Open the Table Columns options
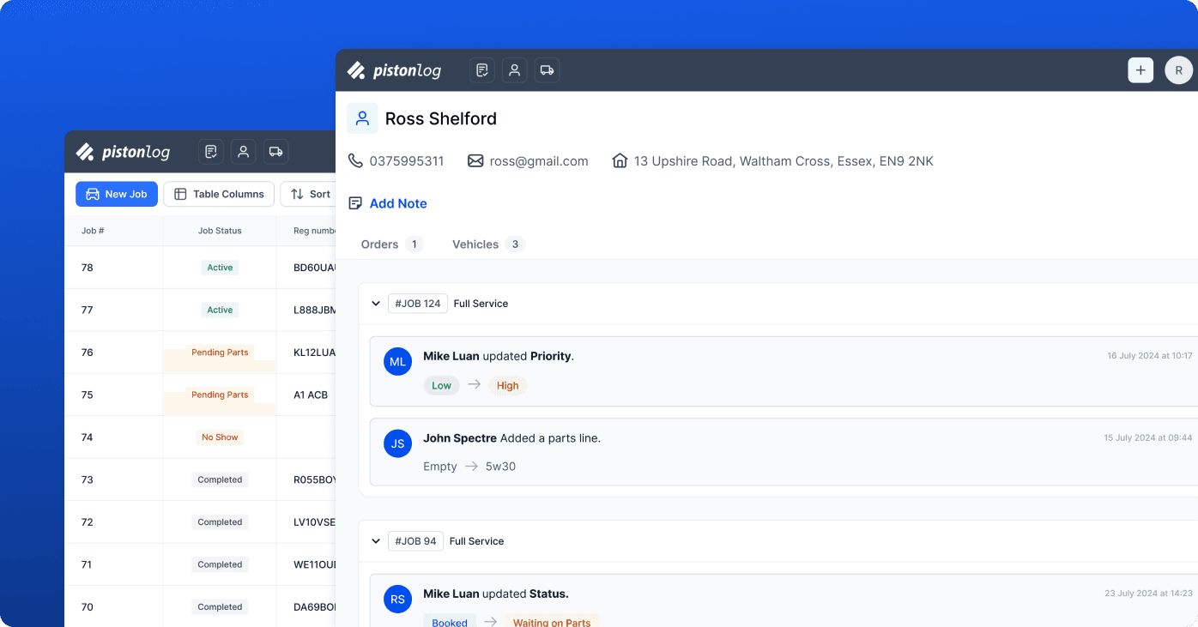Image resolution: width=1198 pixels, height=627 pixels. pyautogui.click(x=219, y=194)
